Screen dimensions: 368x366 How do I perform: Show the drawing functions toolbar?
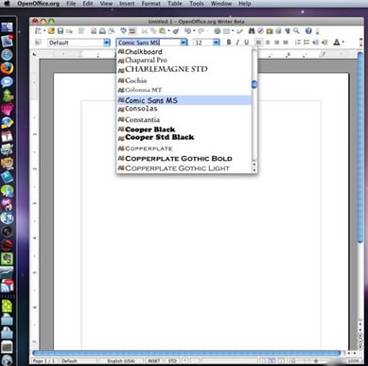click(240, 31)
